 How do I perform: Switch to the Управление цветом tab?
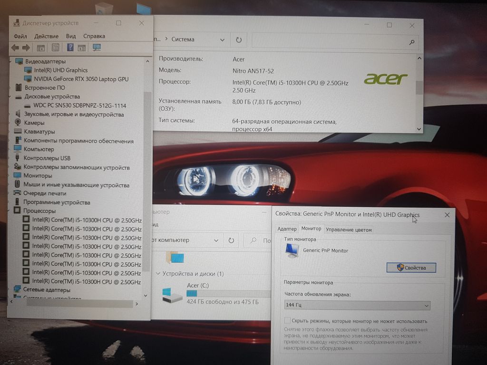pyautogui.click(x=349, y=230)
